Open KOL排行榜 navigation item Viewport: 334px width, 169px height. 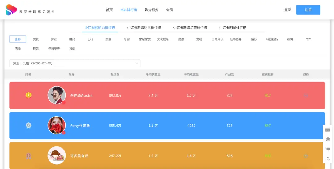[129, 10]
